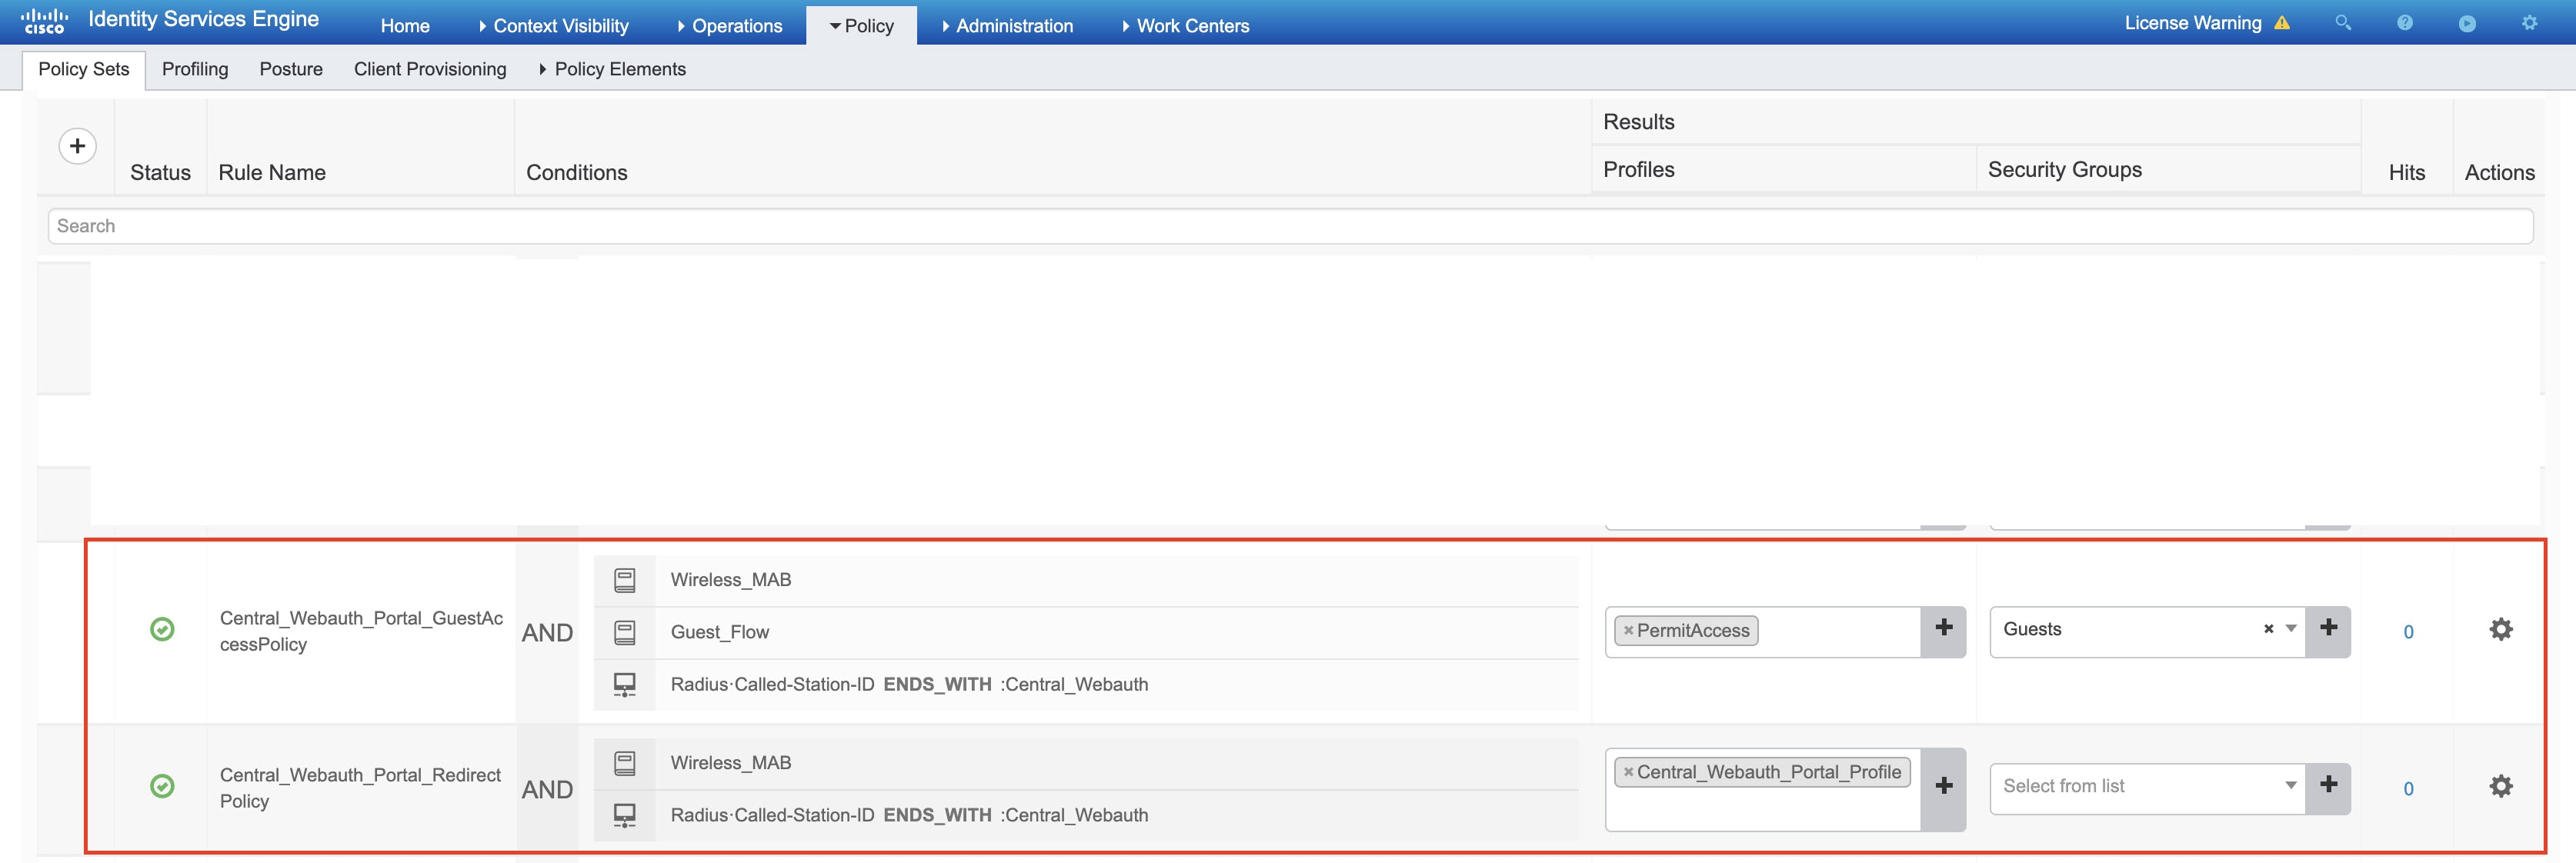Open the search magnifier icon in header
Viewport: 2576px width, 863px height.
coord(2343,22)
